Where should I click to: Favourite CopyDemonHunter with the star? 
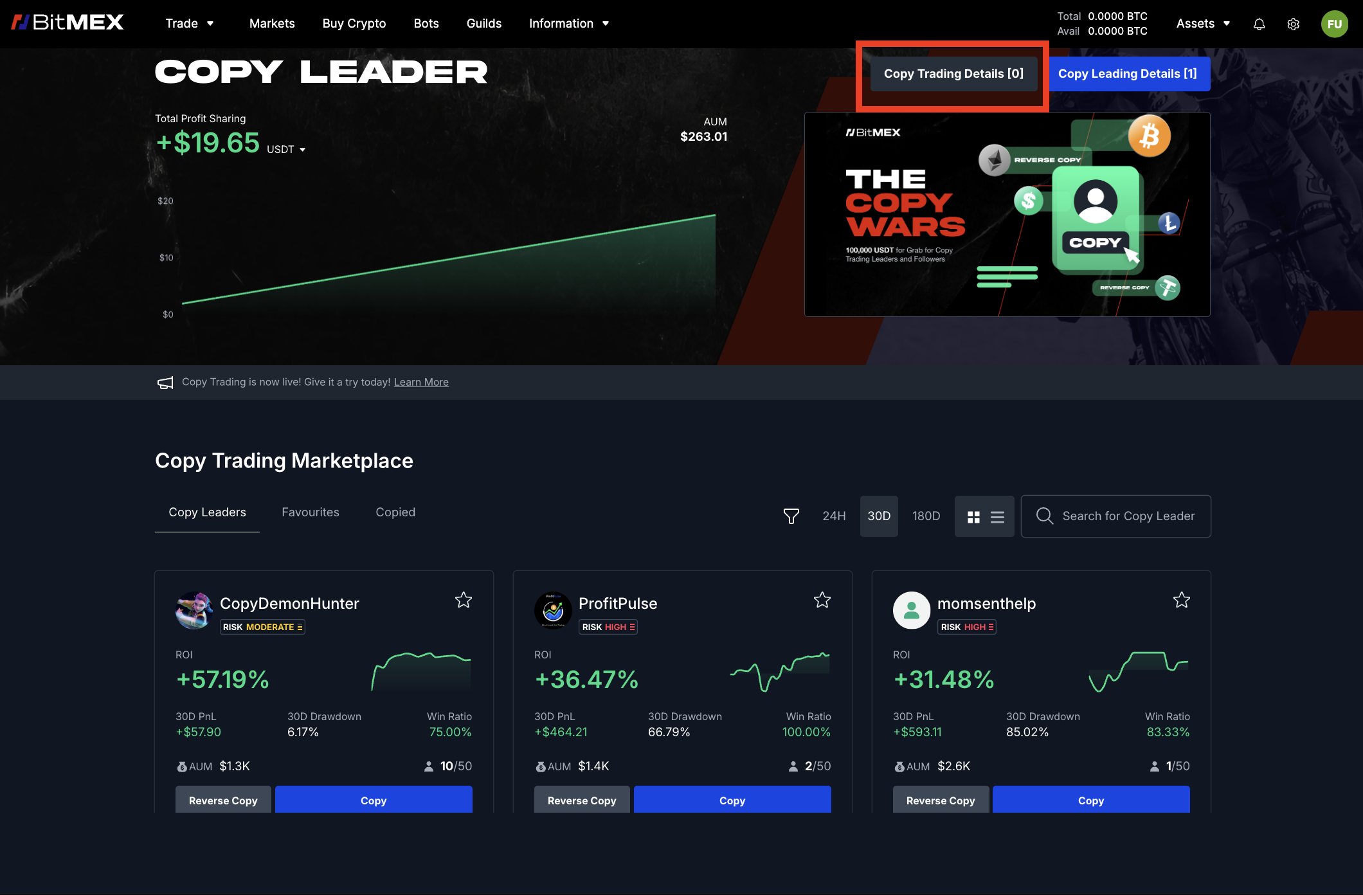(464, 601)
